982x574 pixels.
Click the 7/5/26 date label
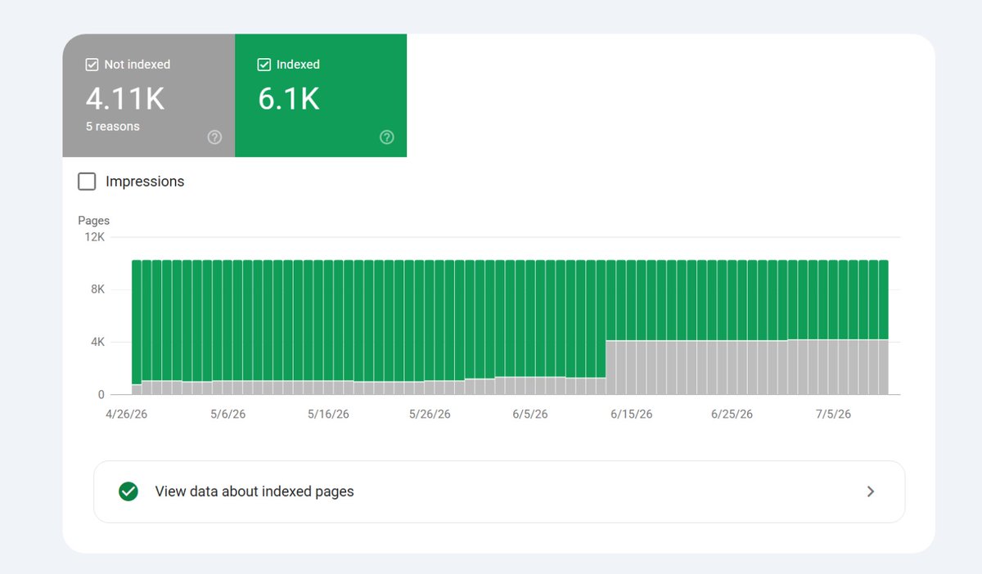coord(833,415)
